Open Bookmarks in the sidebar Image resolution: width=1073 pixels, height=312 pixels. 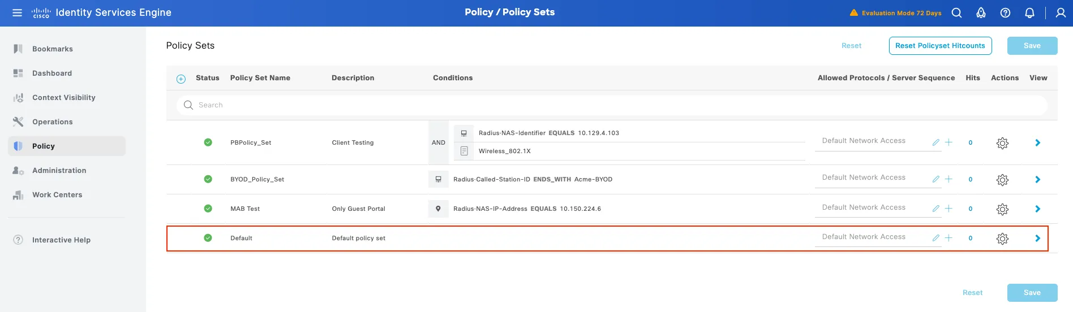tap(67, 49)
